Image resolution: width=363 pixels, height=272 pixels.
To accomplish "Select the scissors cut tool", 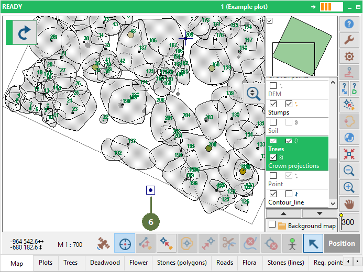I will pyautogui.click(x=229, y=243).
